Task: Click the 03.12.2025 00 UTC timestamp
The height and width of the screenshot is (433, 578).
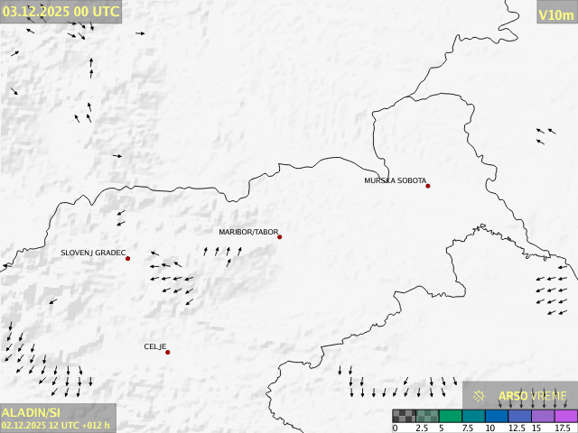Action: tap(61, 12)
